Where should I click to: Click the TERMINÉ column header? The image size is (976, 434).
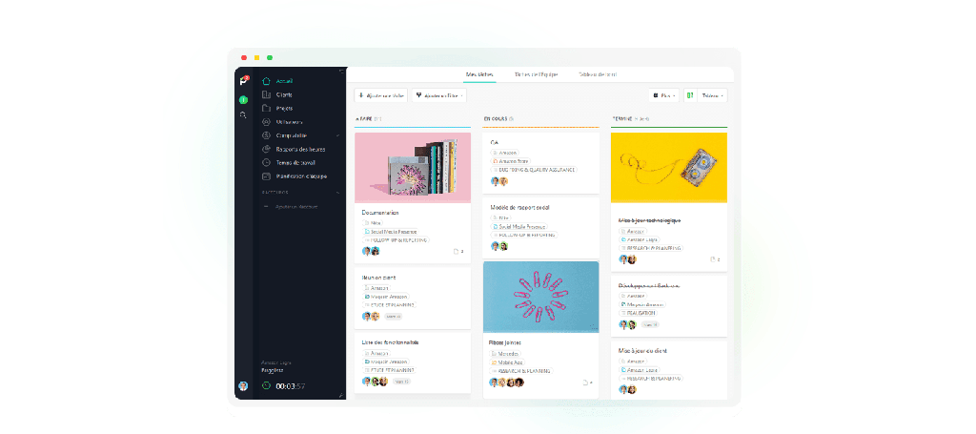631,118
